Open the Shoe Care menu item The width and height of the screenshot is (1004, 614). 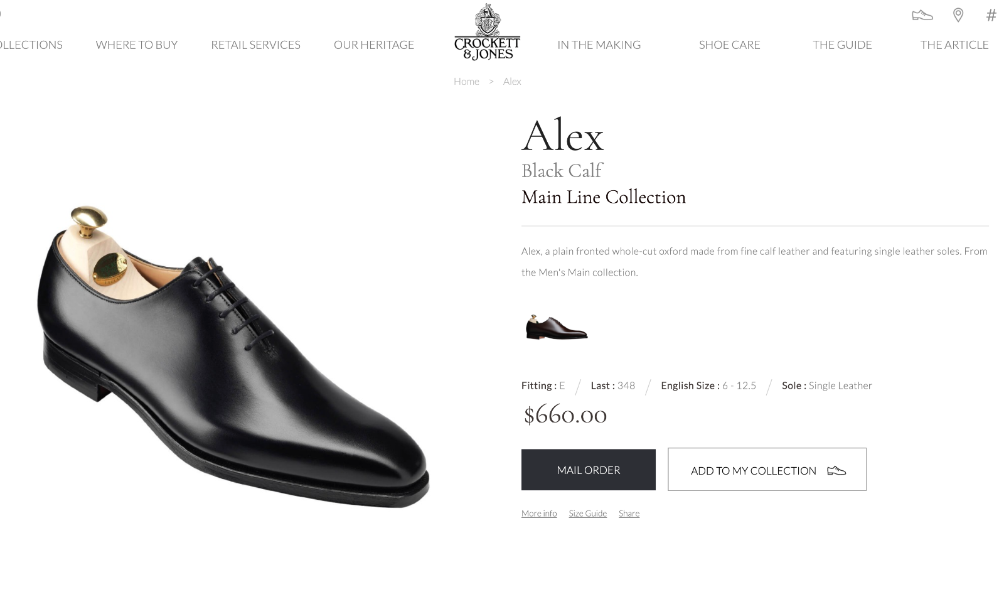point(729,45)
